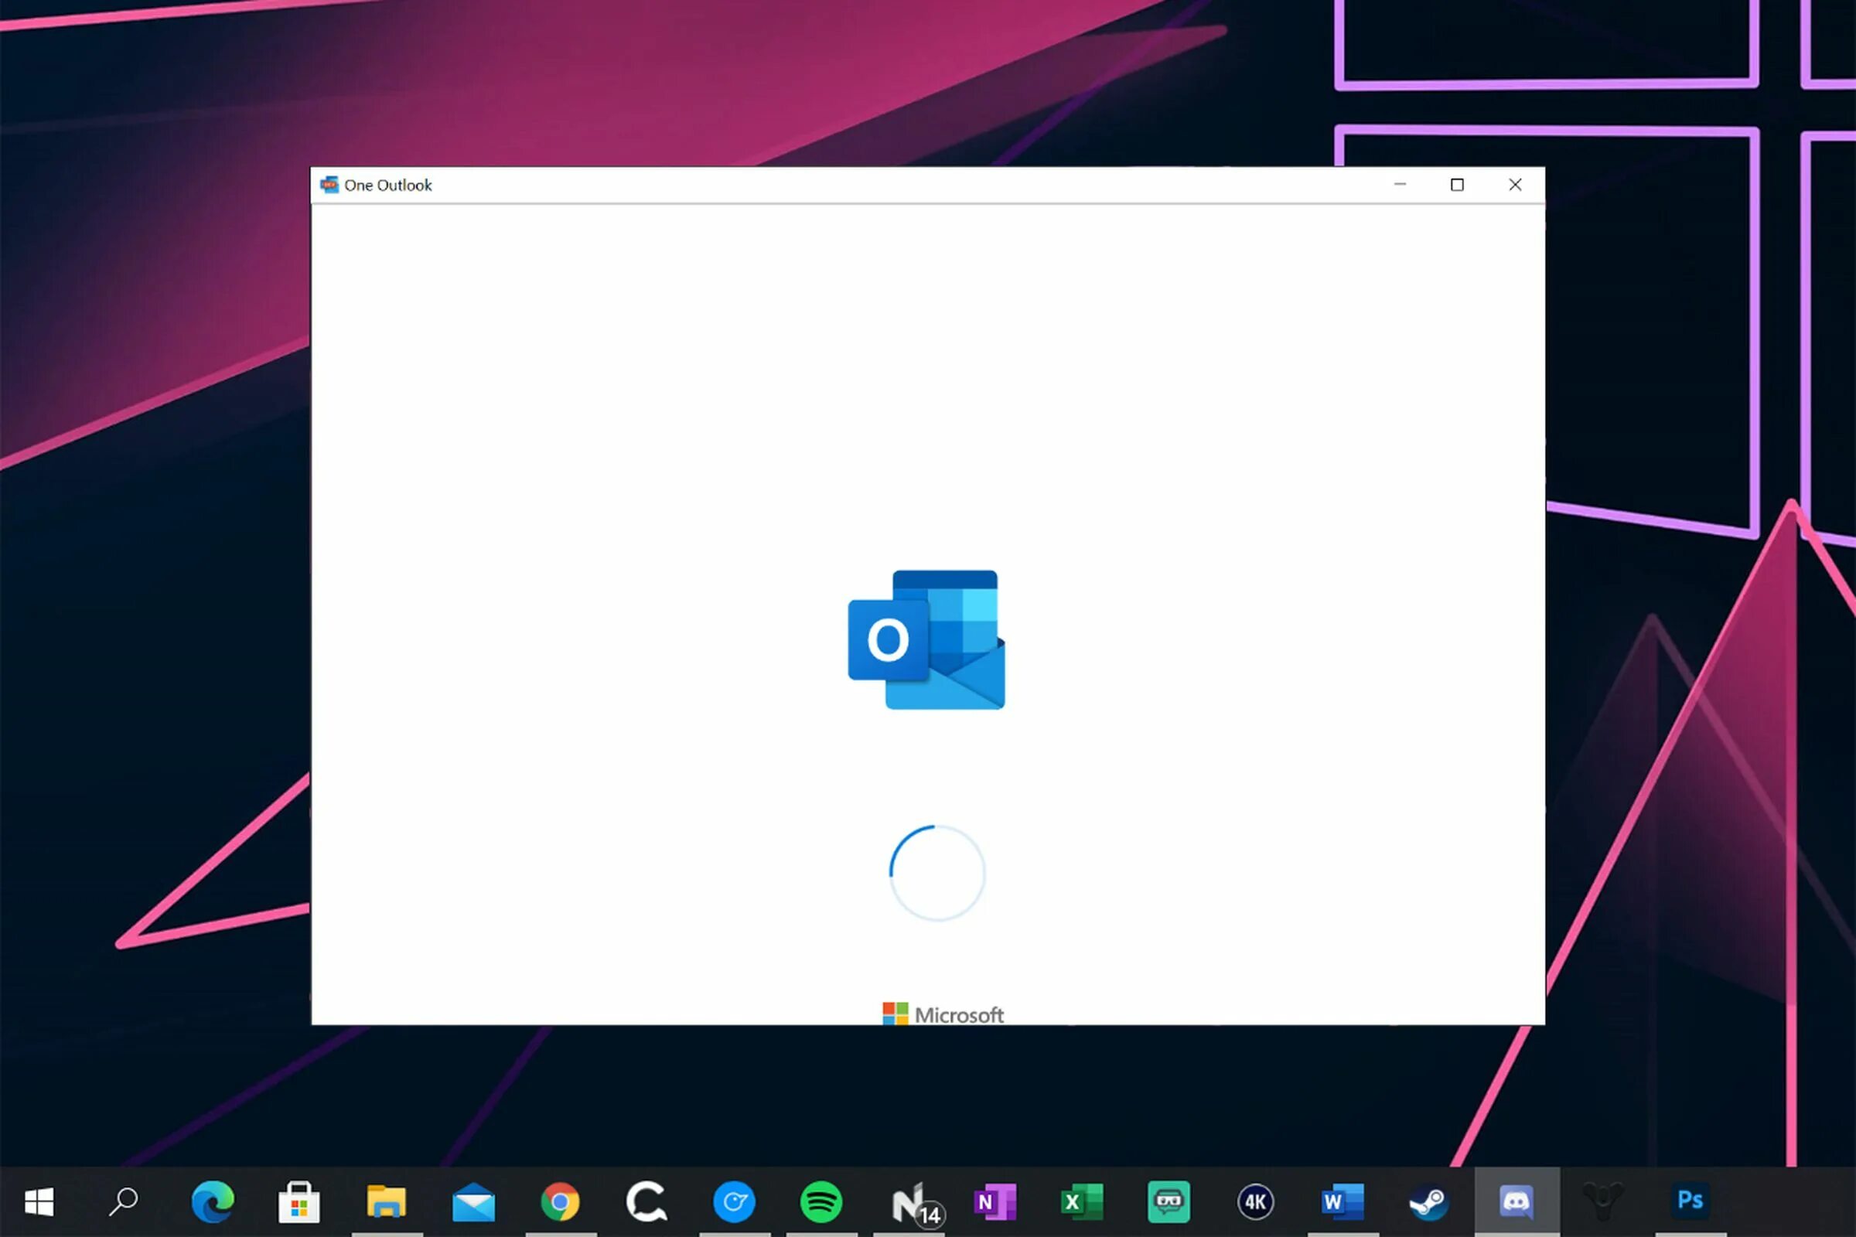
Task: Launch Word from taskbar
Action: pos(1343,1201)
